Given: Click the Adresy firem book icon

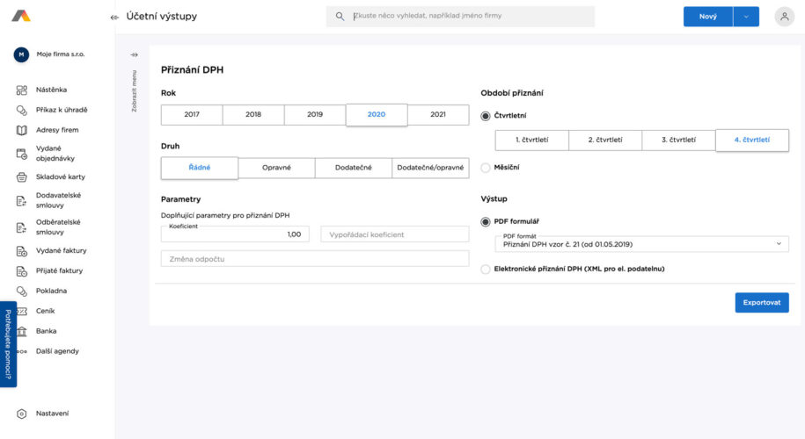Looking at the screenshot, I should pyautogui.click(x=22, y=130).
